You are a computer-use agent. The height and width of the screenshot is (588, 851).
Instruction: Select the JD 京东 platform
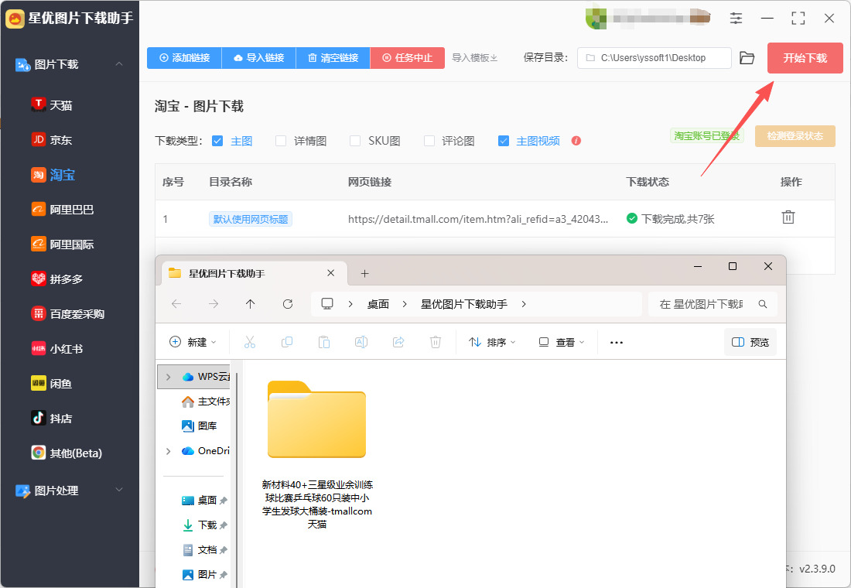click(52, 139)
